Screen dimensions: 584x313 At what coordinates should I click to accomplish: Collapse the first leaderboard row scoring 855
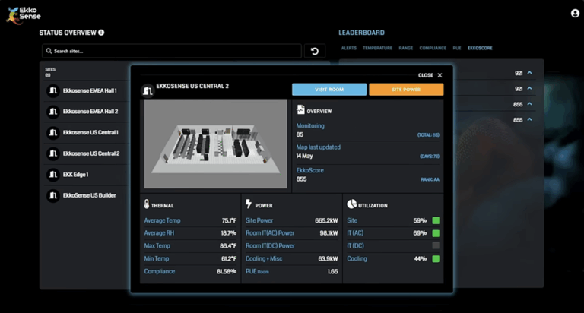tap(529, 104)
